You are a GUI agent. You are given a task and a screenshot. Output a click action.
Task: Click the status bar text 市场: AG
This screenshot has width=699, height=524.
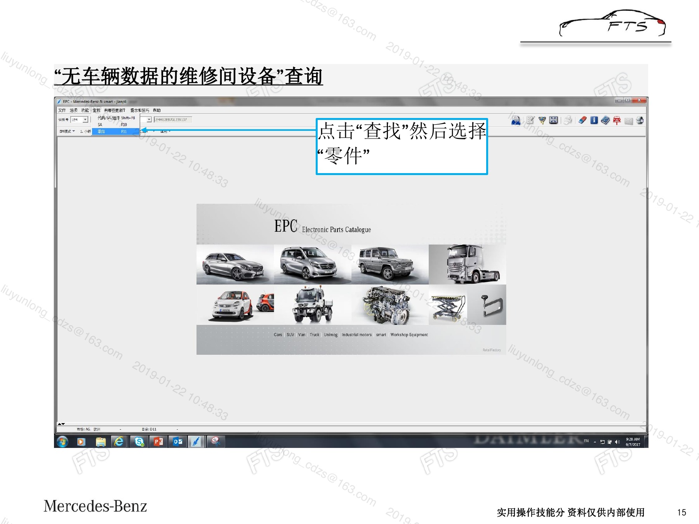(84, 429)
